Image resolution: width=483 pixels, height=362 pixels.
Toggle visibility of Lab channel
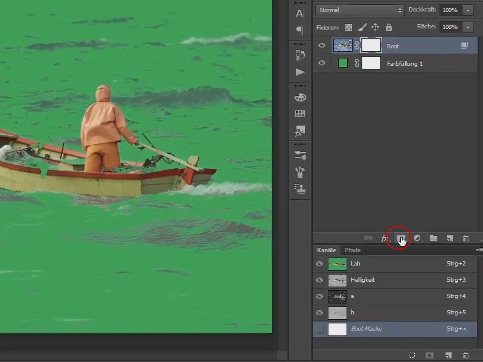tap(319, 264)
